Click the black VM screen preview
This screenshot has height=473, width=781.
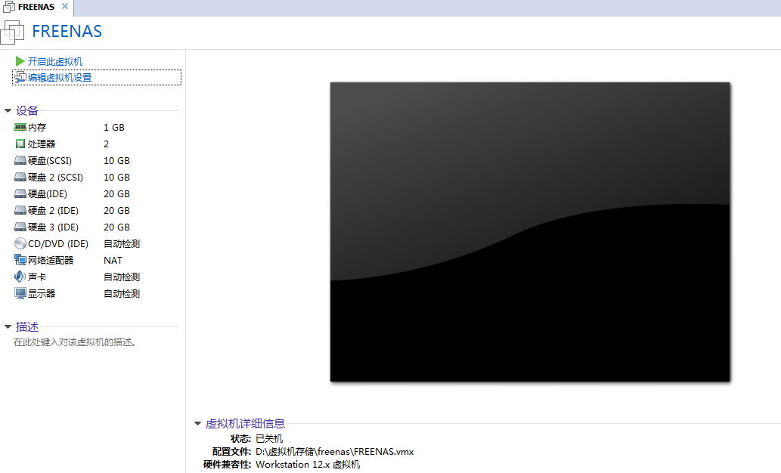(x=530, y=232)
